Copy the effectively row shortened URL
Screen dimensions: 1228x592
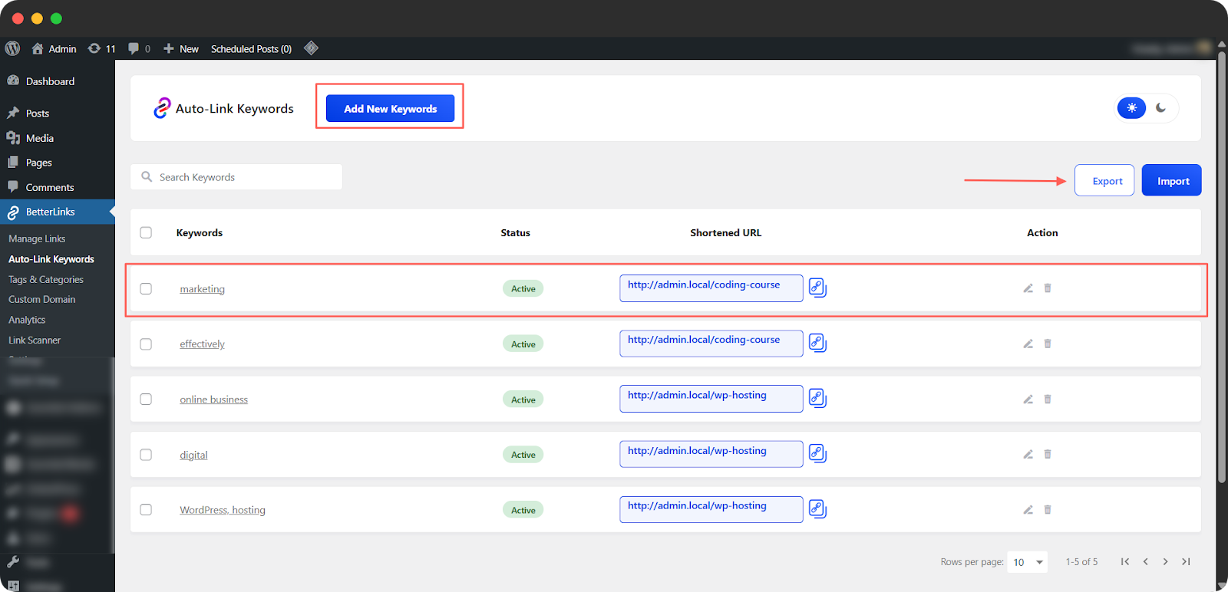tap(817, 344)
